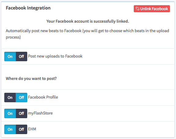176x139 pixels.
Task: Click the myFlashStore label text
Action: coord(40,113)
